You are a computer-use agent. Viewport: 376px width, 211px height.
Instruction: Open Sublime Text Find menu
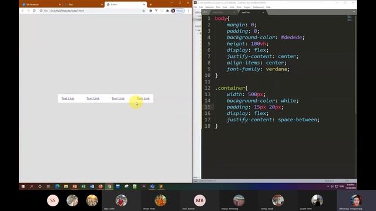[218, 7]
